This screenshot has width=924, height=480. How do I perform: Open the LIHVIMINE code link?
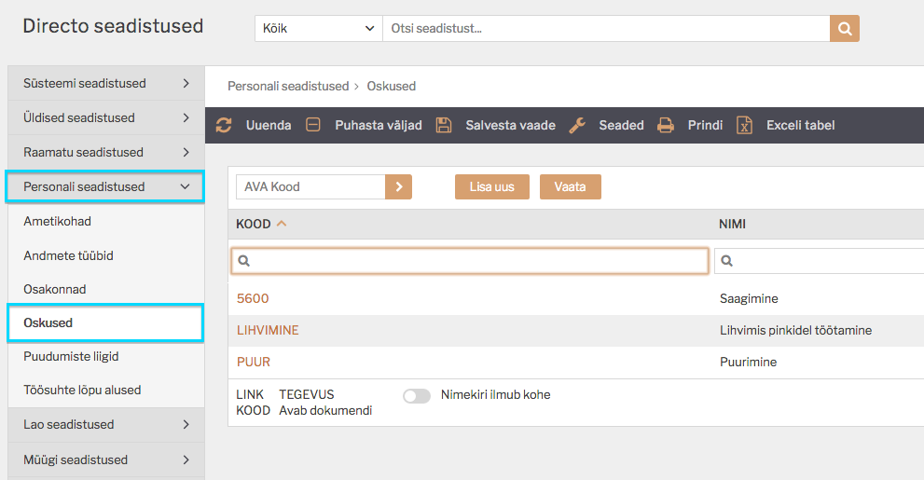[x=268, y=330]
